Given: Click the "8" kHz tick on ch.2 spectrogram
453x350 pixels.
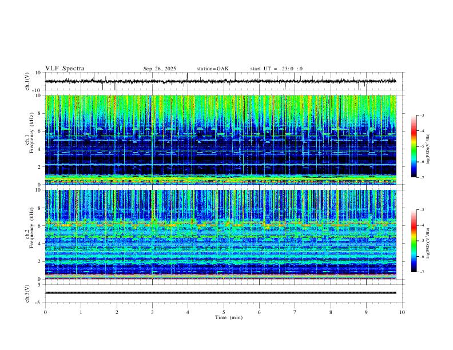Looking at the screenshot, I should (39, 208).
